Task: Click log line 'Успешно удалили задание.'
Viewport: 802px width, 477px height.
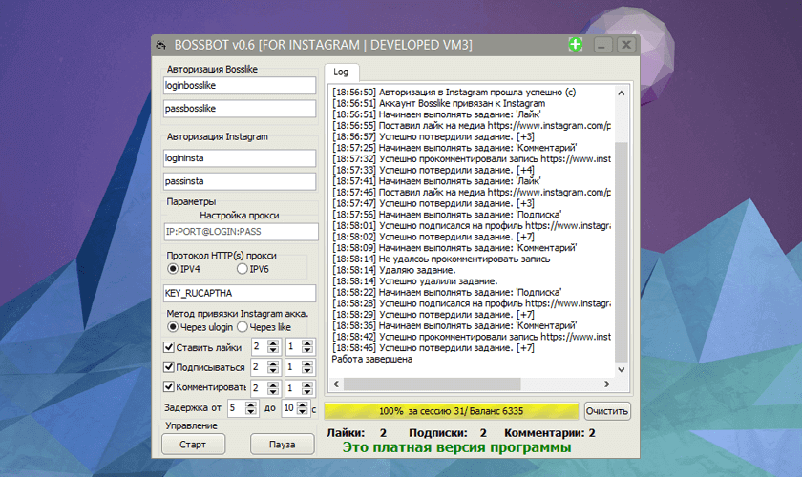Action: coord(414,281)
